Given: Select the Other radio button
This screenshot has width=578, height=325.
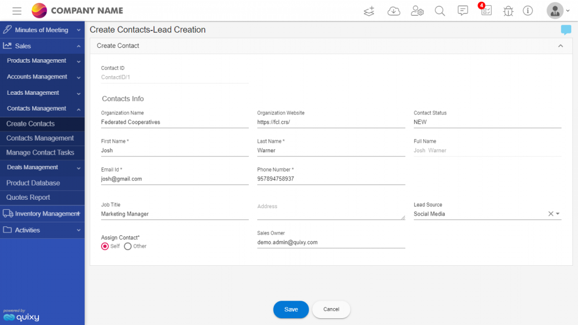Looking at the screenshot, I should point(128,246).
